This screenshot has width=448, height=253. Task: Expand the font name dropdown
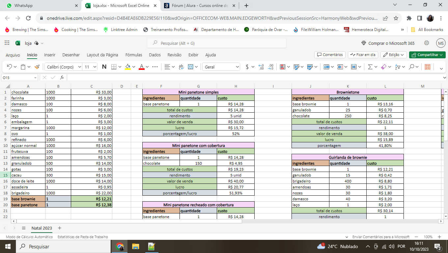pyautogui.click(x=79, y=67)
